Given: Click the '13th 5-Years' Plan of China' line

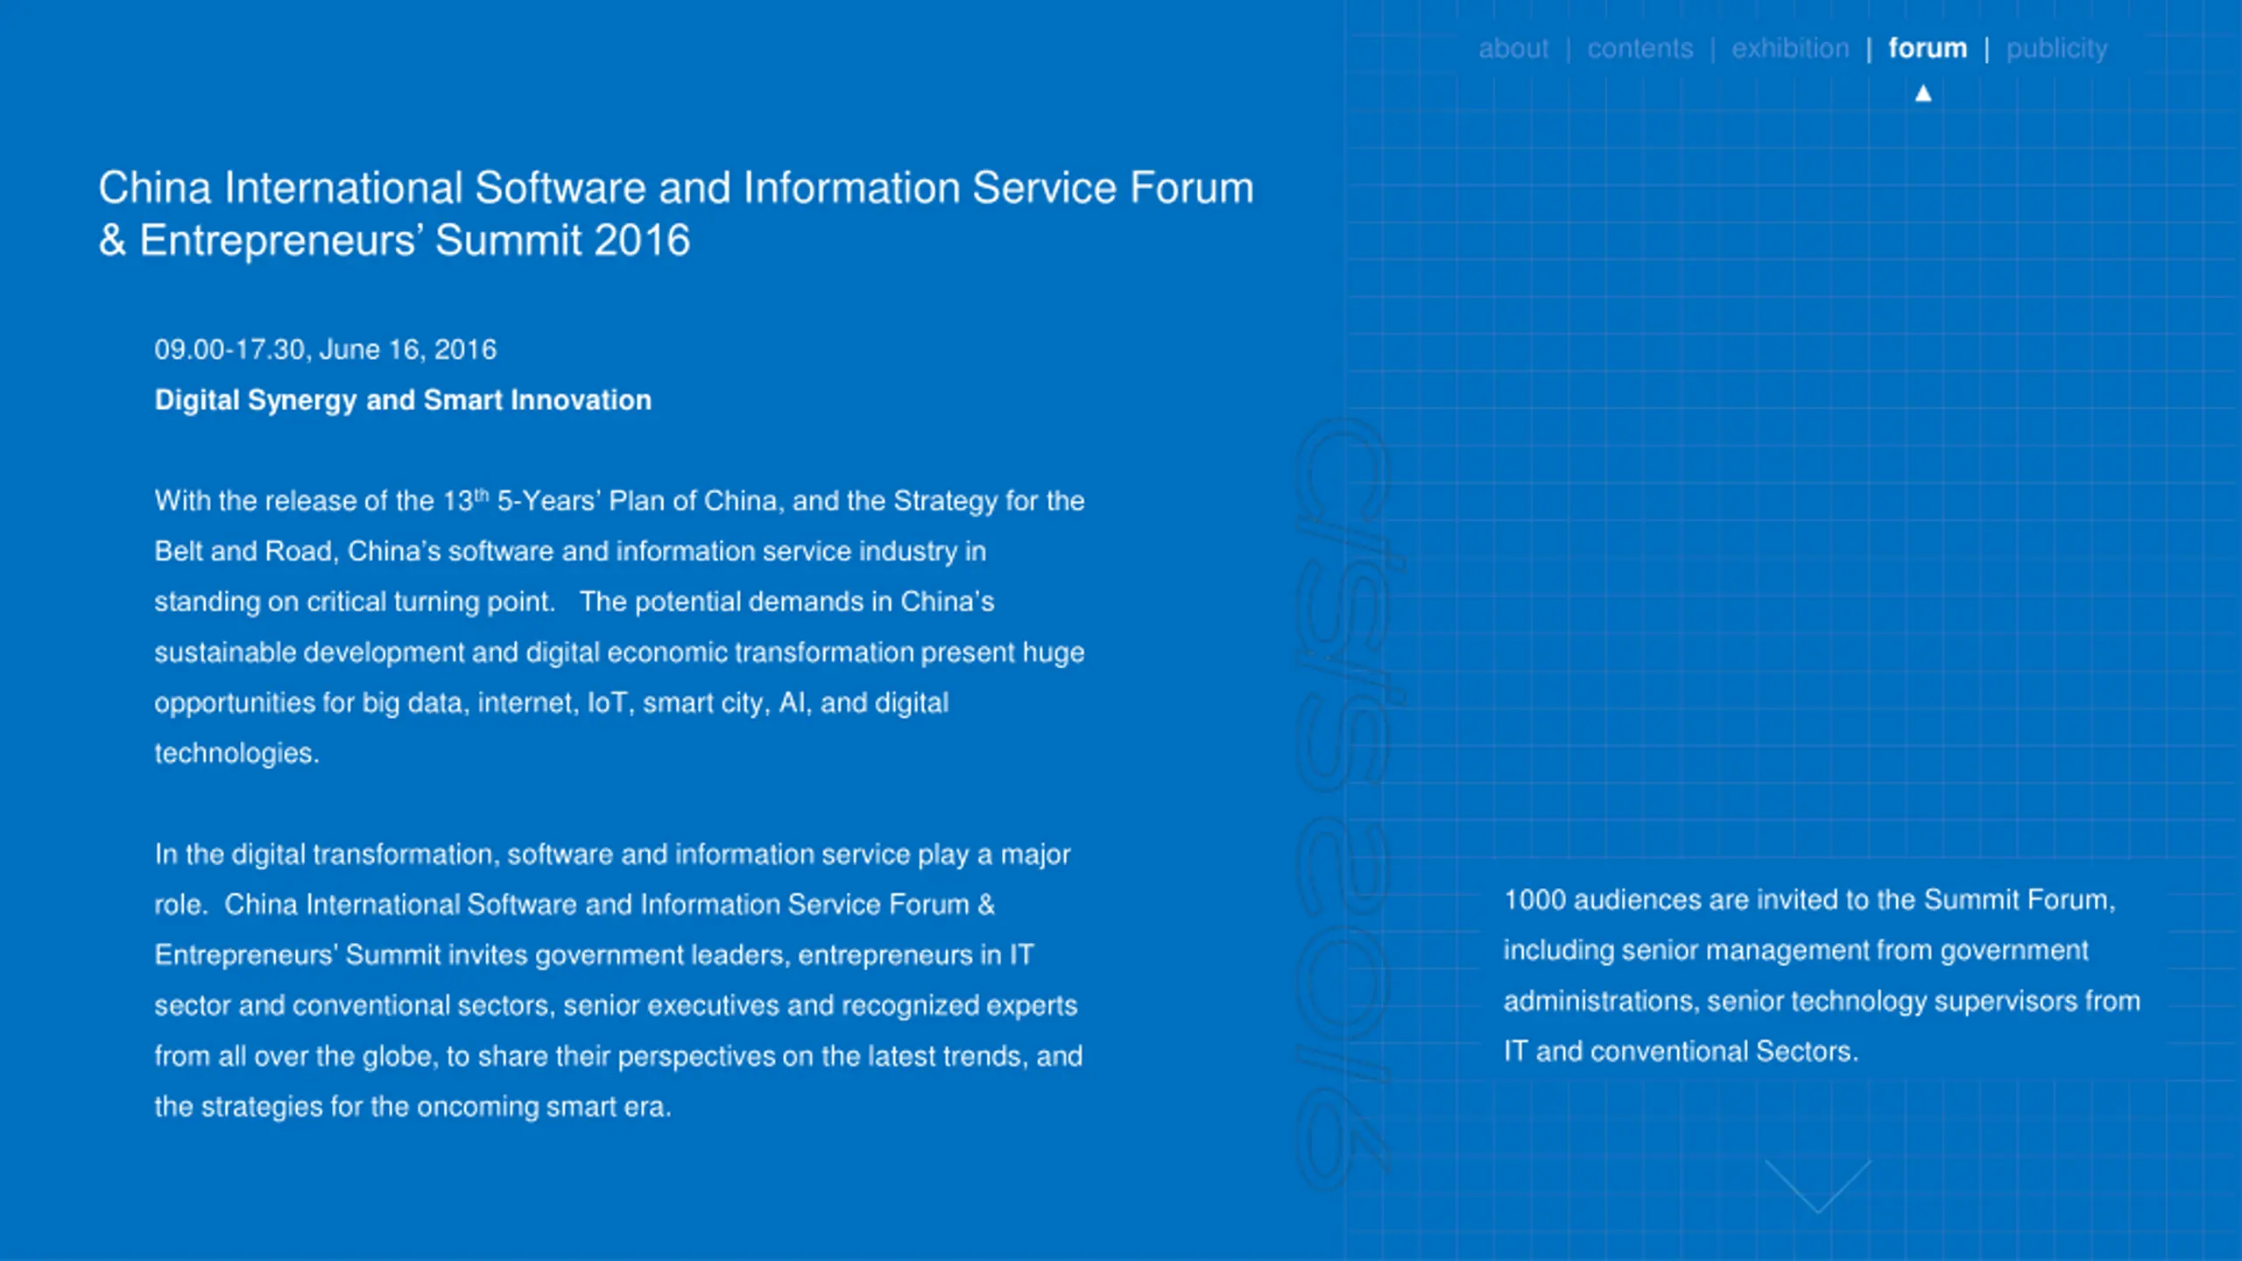Looking at the screenshot, I should (620, 501).
